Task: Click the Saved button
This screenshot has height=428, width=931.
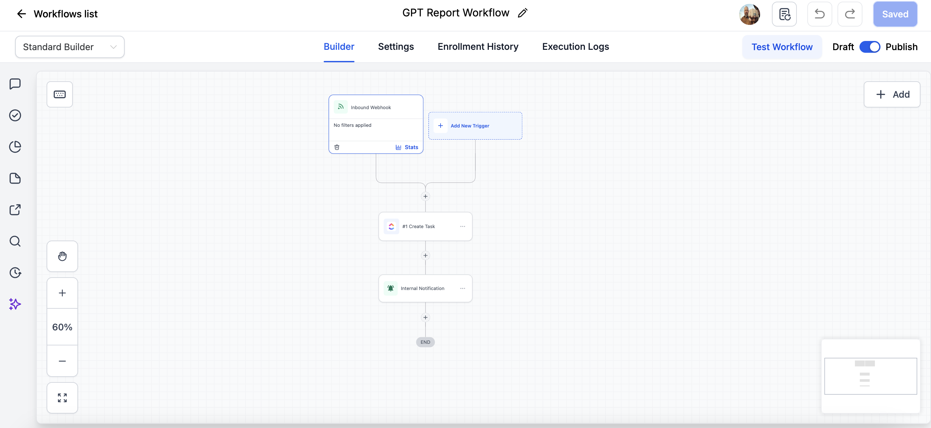Action: pyautogui.click(x=895, y=14)
